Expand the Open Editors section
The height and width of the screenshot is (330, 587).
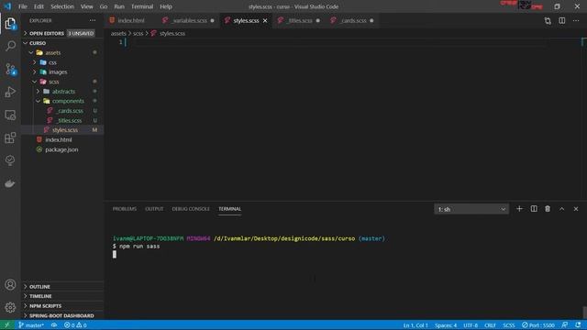(x=62, y=33)
